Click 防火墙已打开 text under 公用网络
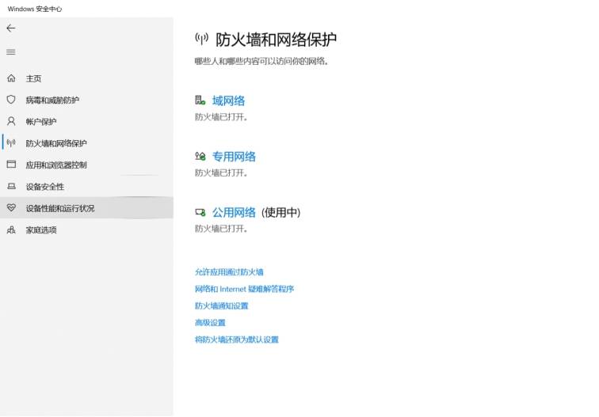This screenshot has width=599, height=417. coord(221,229)
